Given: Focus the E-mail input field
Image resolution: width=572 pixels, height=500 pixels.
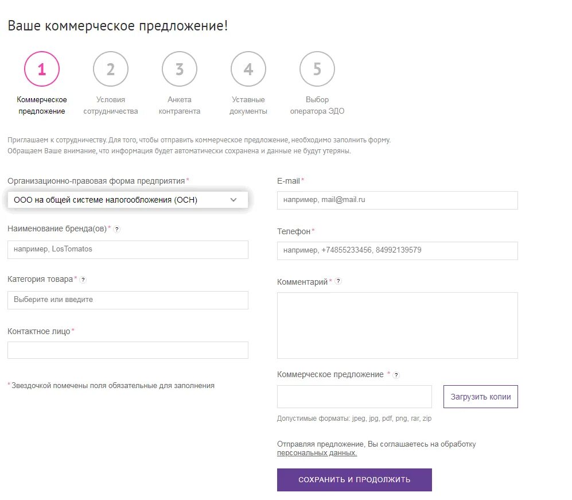Looking at the screenshot, I should [397, 200].
